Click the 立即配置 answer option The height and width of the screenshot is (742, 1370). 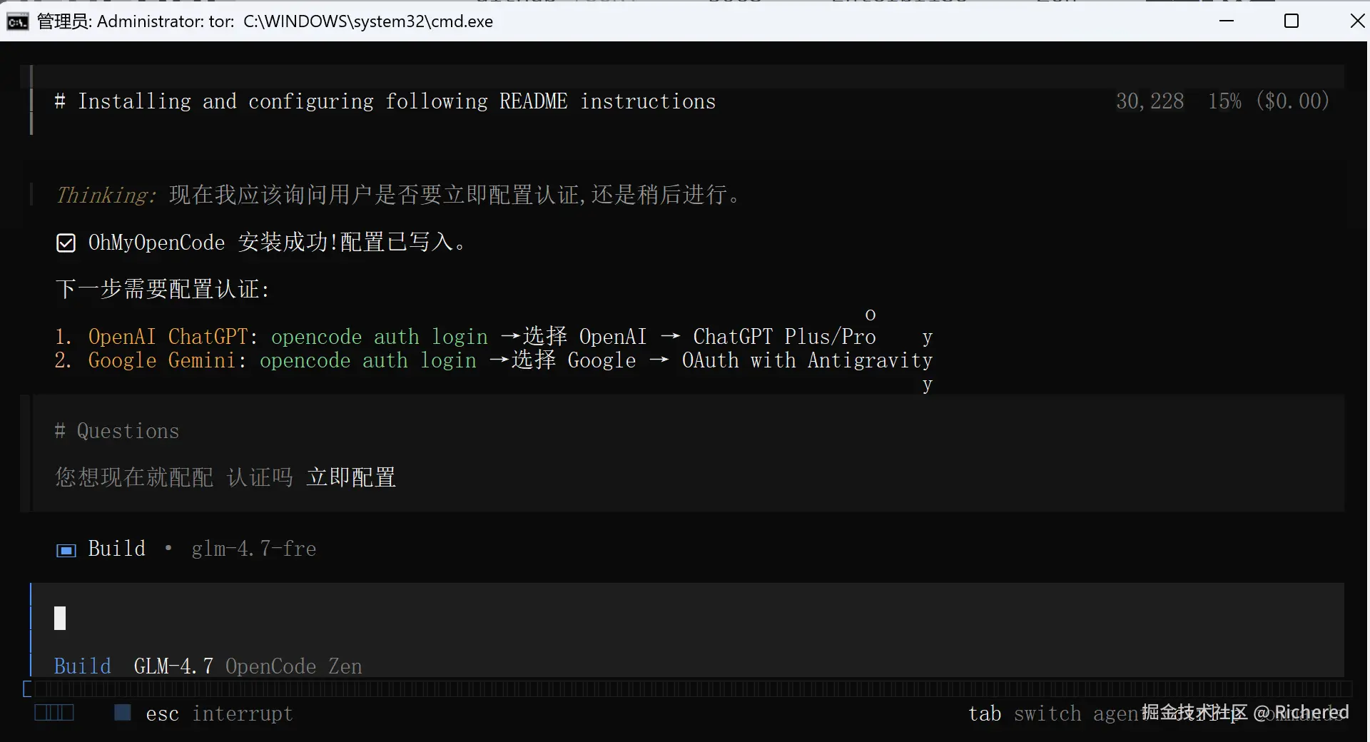coord(351,477)
